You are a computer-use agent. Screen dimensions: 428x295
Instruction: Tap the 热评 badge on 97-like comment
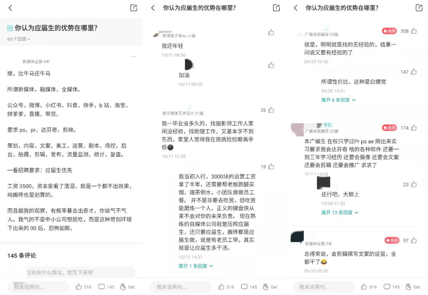click(x=392, y=240)
